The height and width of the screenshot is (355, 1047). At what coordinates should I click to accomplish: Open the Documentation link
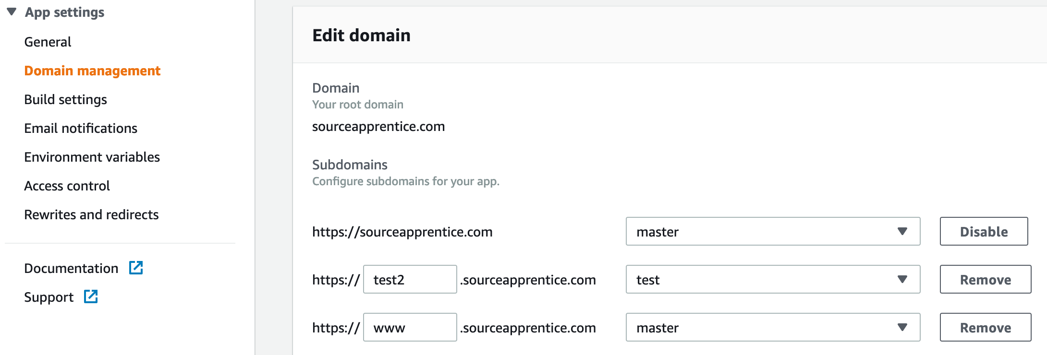71,269
